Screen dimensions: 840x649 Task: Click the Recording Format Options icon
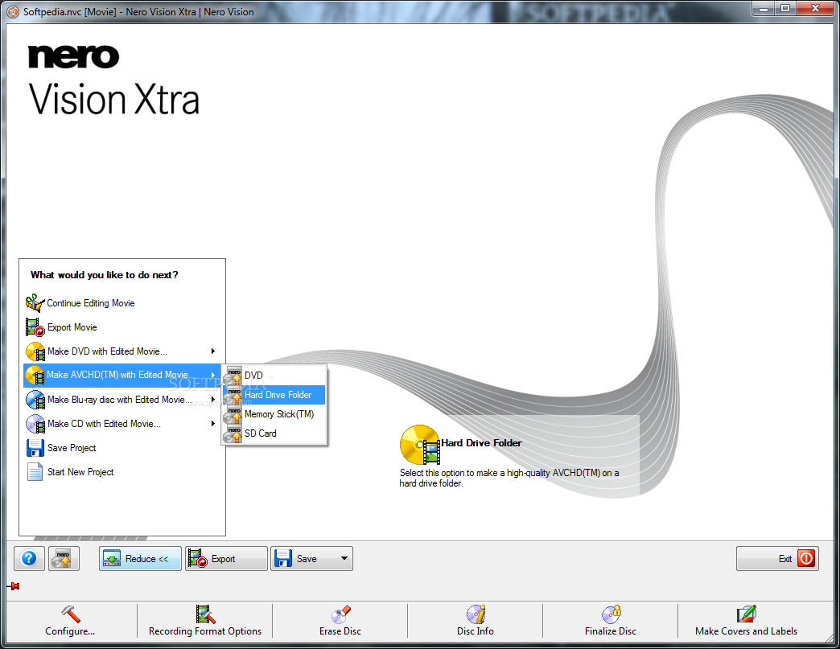205,614
